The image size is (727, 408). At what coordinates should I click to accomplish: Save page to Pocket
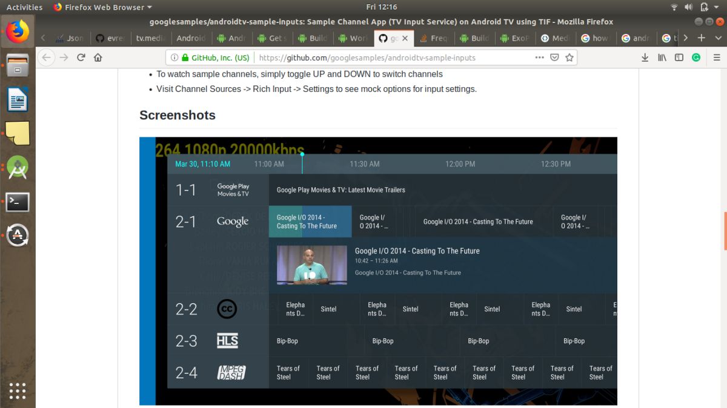coord(554,58)
